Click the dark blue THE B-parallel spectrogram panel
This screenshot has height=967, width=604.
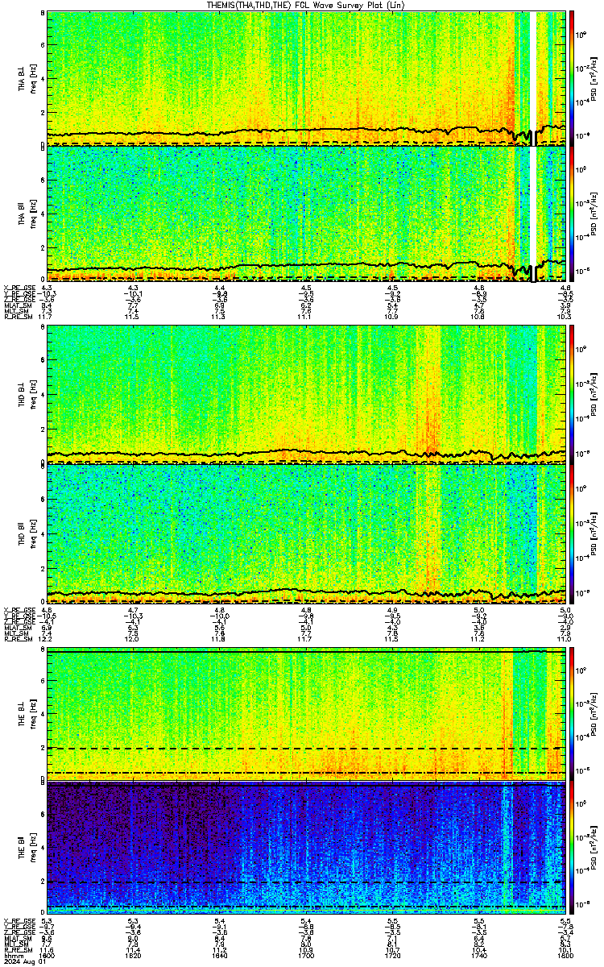[x=307, y=849]
